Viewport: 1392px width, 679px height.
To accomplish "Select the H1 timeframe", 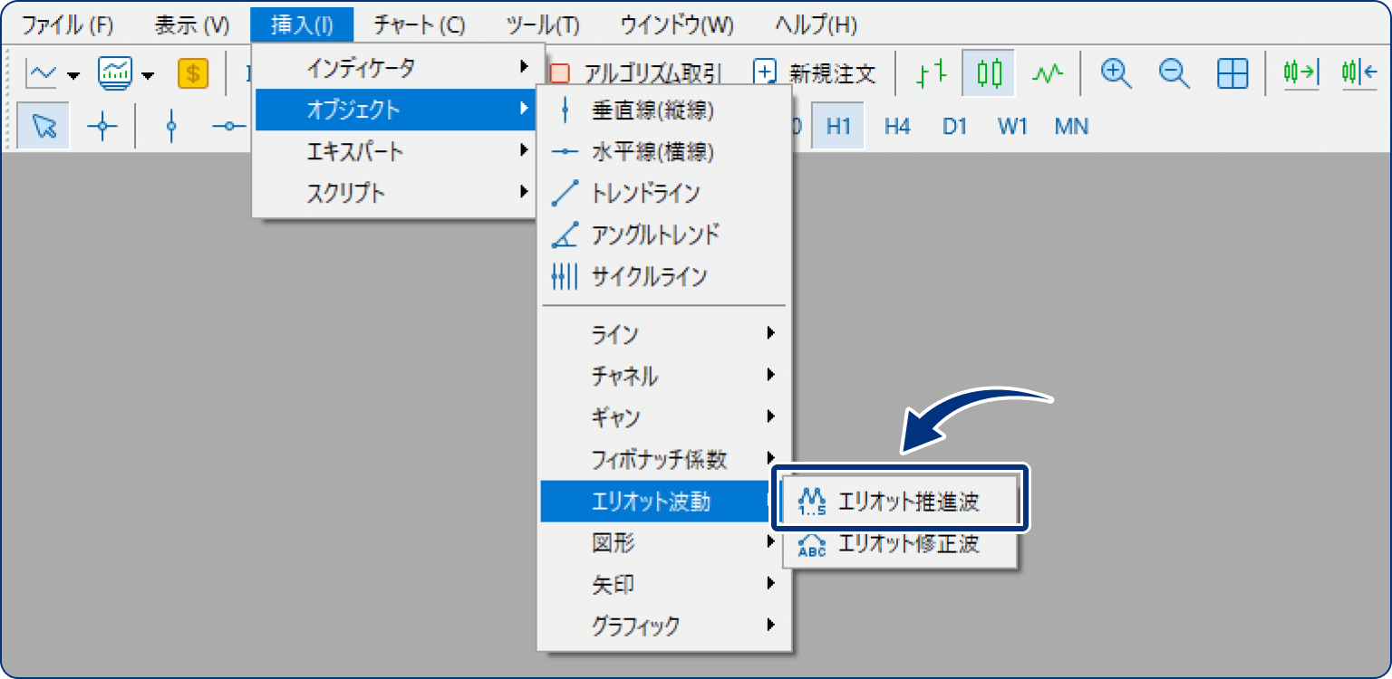I will pyautogui.click(x=838, y=126).
